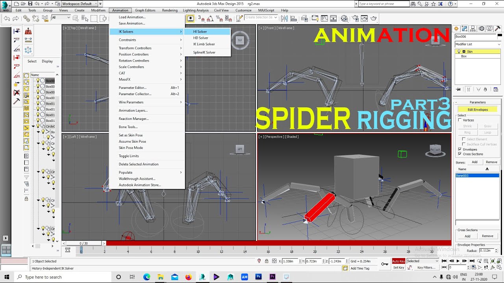504x283 pixels.
Task: Click the Align tool icon
Action: 293,18
